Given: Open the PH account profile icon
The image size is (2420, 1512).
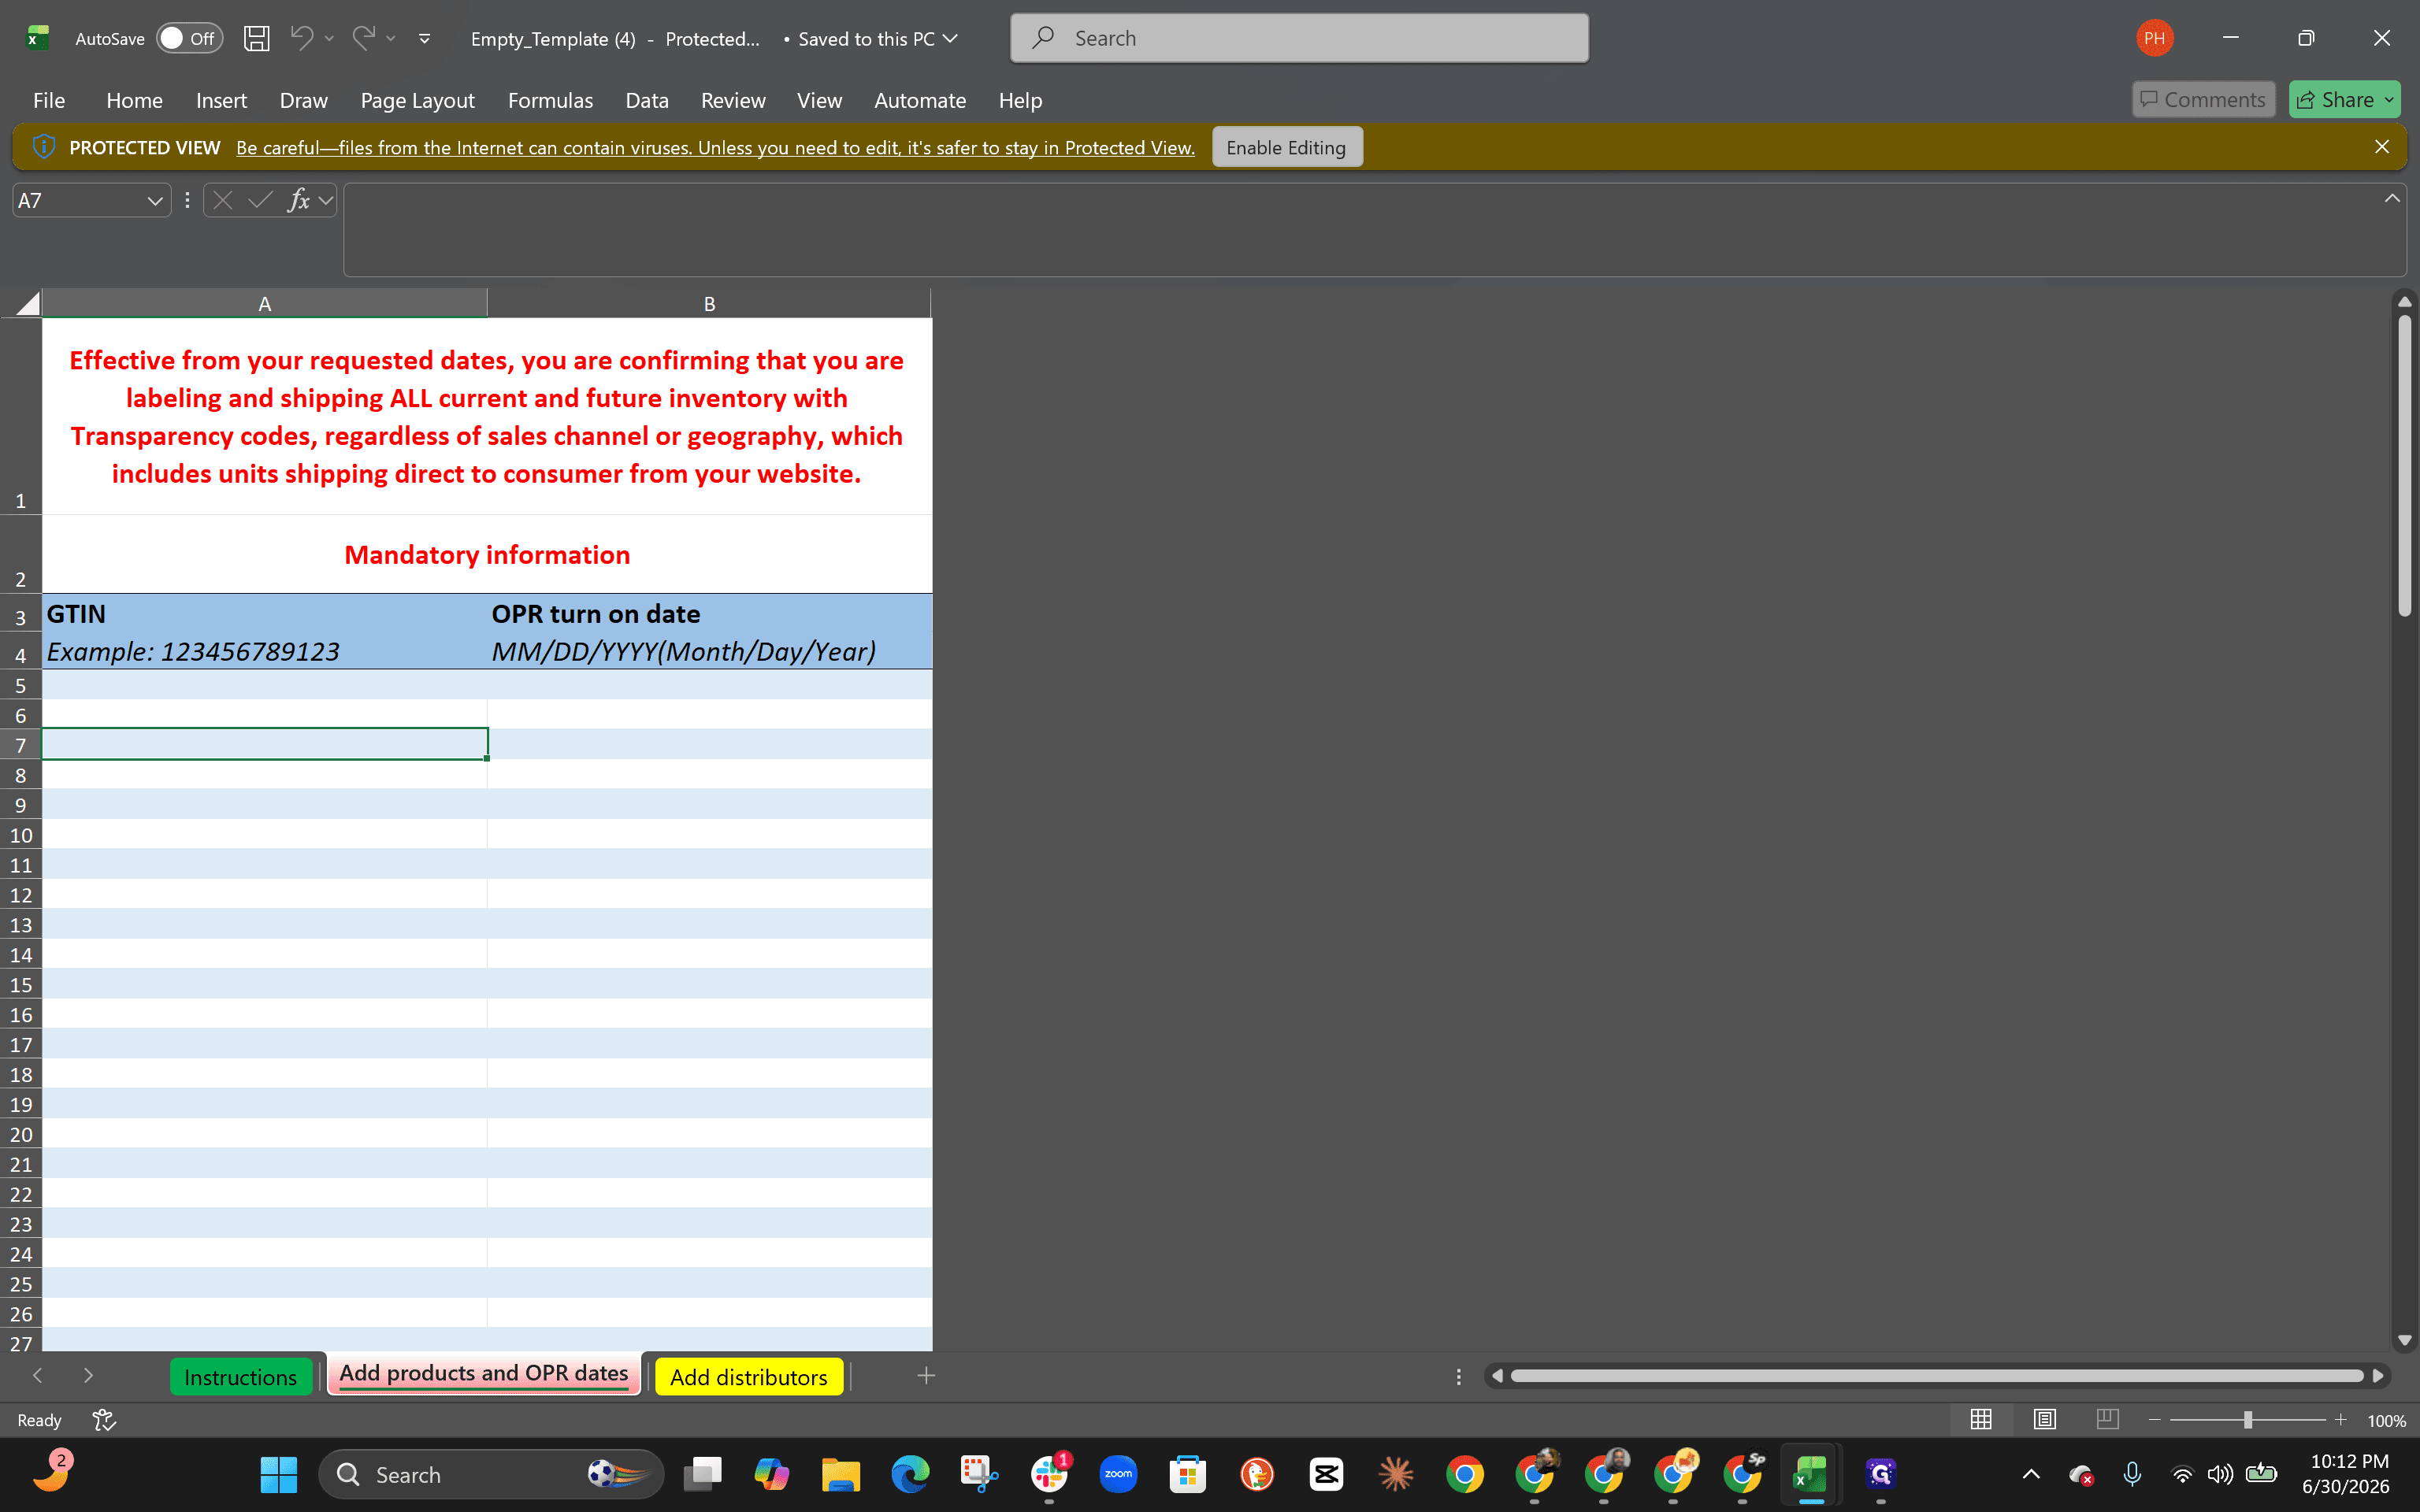Looking at the screenshot, I should point(2154,38).
